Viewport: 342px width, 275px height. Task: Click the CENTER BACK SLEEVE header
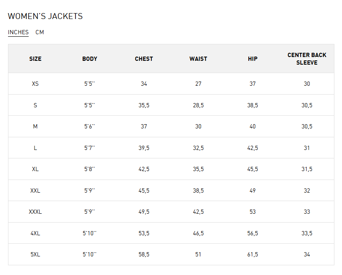click(x=307, y=59)
